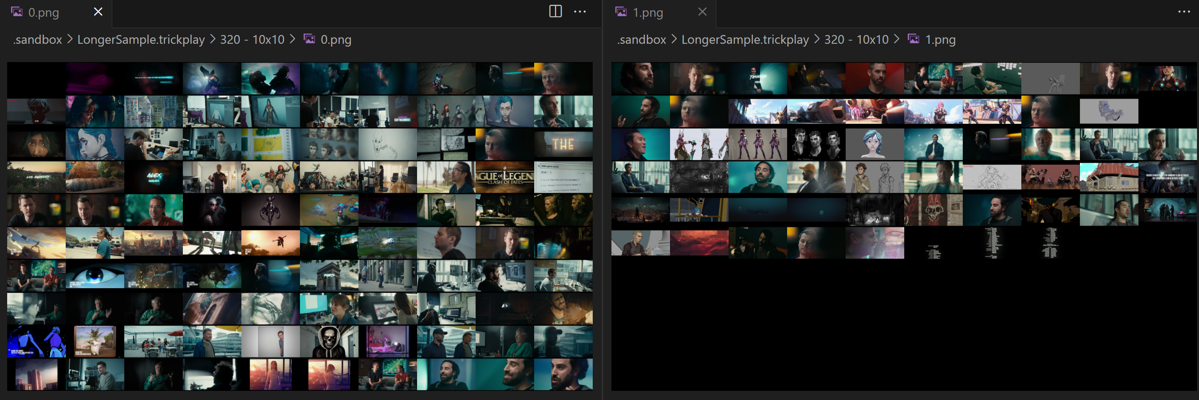Click the 'ALEX' name card thumbnail
The height and width of the screenshot is (400, 1199).
click(x=154, y=177)
